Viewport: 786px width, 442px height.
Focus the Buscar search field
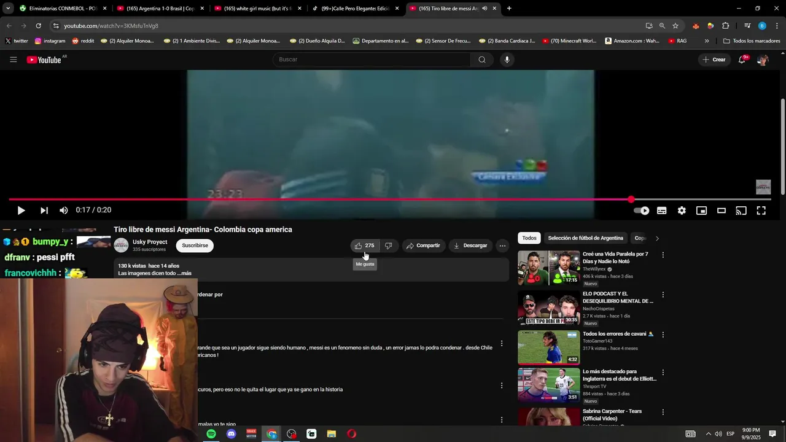click(372, 60)
